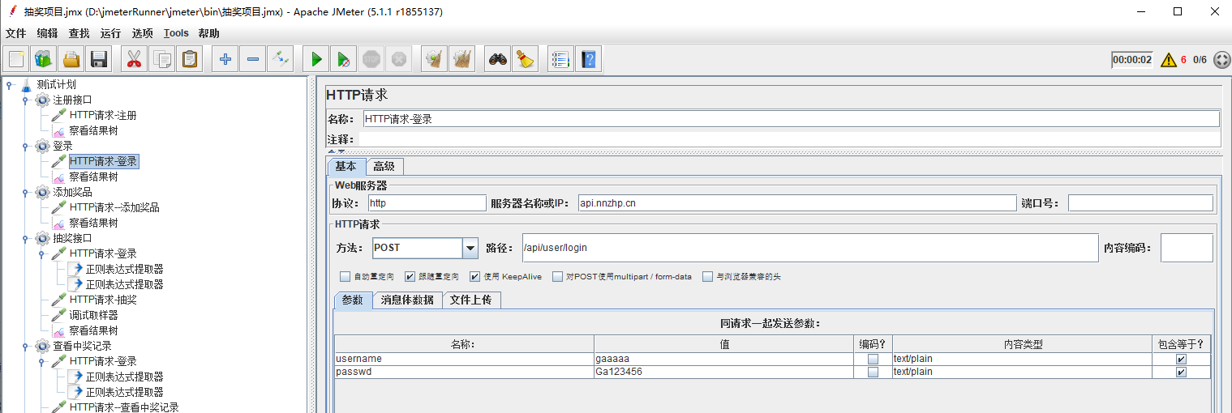Toggle 包含等于? for username row
The width and height of the screenshot is (1232, 413).
click(1181, 359)
